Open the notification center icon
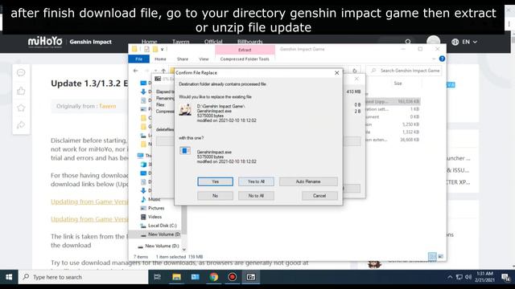The width and height of the screenshot is (515, 289). (x=506, y=277)
